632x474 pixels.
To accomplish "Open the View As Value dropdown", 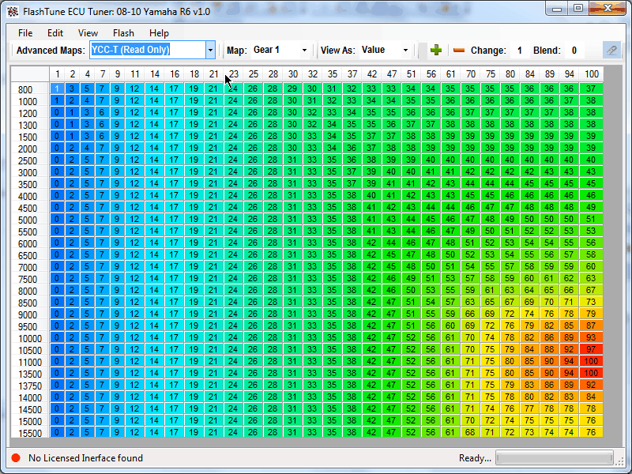I will (x=406, y=50).
